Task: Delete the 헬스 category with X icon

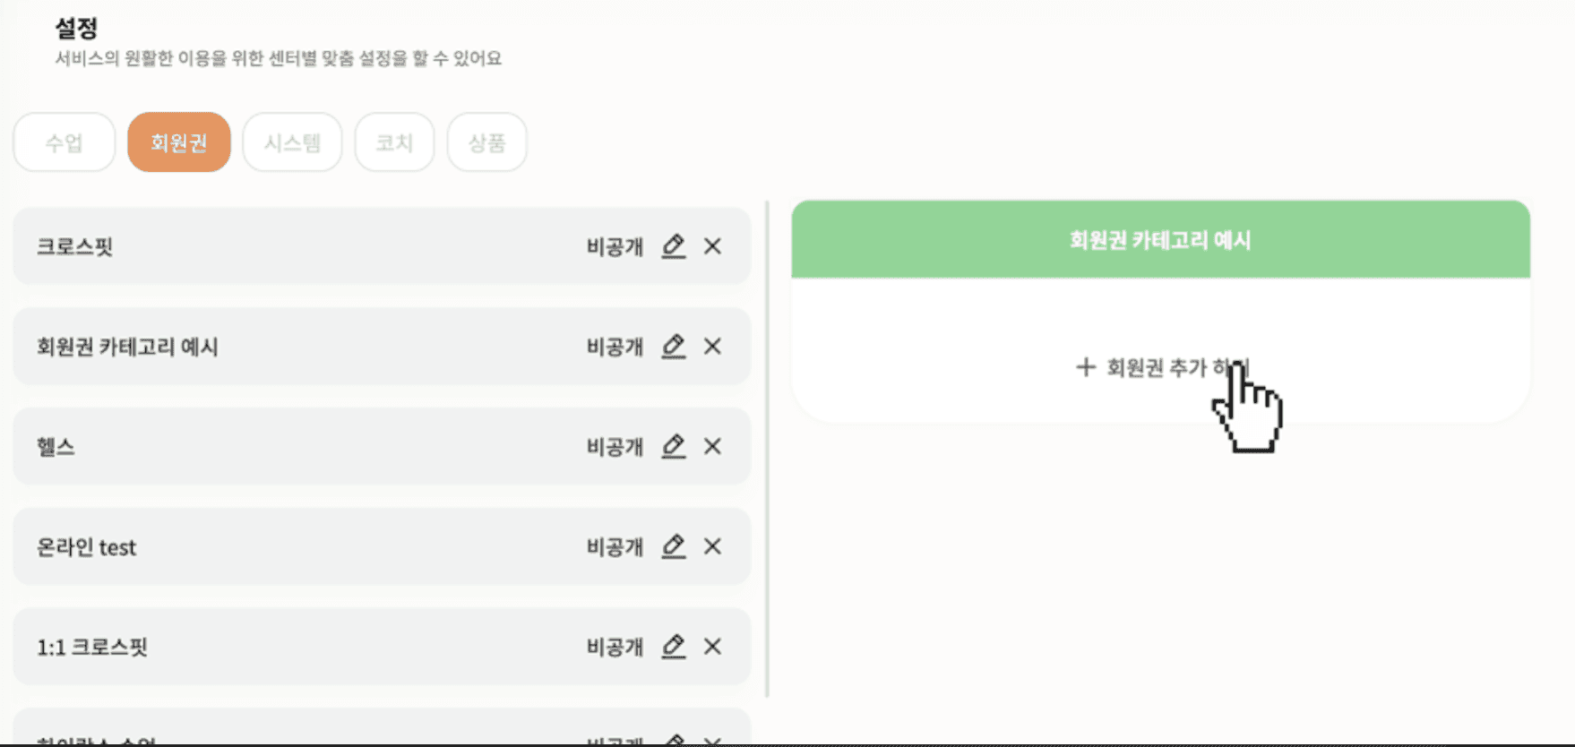Action: (x=712, y=446)
